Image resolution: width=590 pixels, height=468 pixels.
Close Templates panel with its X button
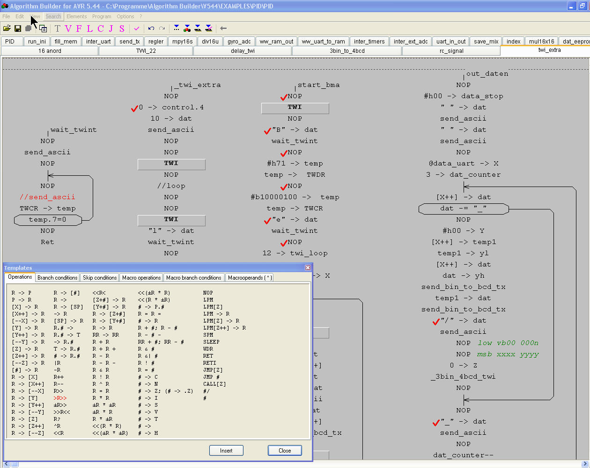(308, 268)
